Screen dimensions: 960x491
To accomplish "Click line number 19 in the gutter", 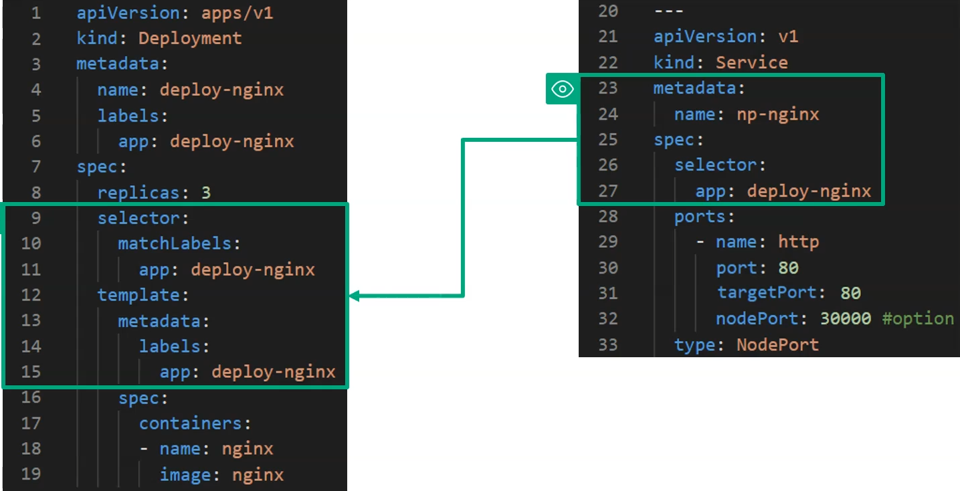I will click(x=31, y=475).
